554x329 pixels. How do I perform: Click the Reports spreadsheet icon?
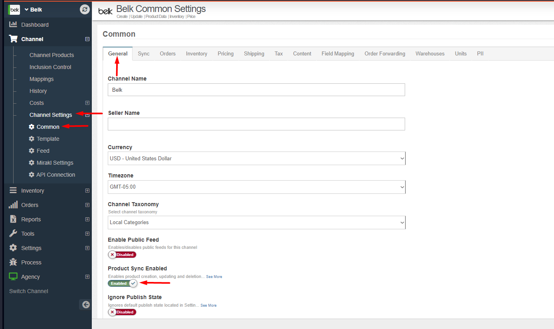pos(13,219)
